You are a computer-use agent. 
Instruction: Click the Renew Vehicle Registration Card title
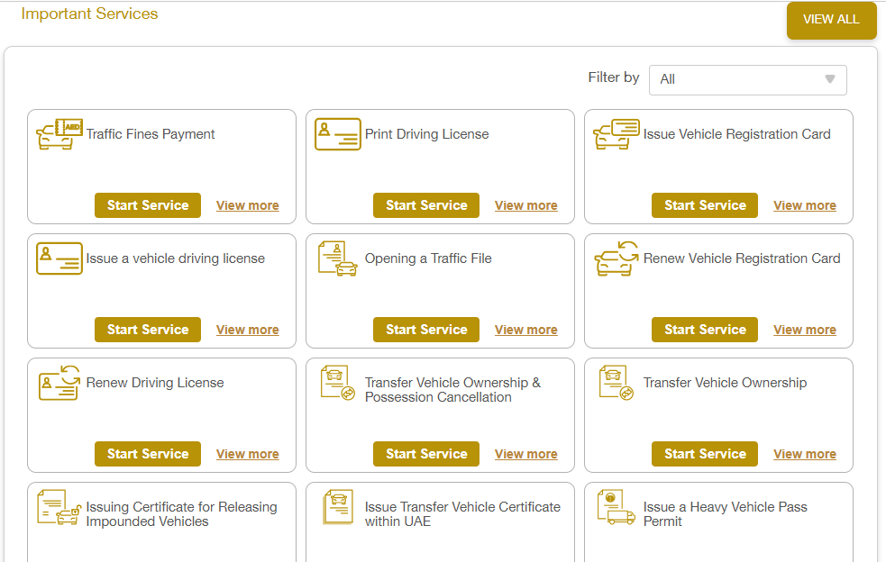tap(742, 258)
